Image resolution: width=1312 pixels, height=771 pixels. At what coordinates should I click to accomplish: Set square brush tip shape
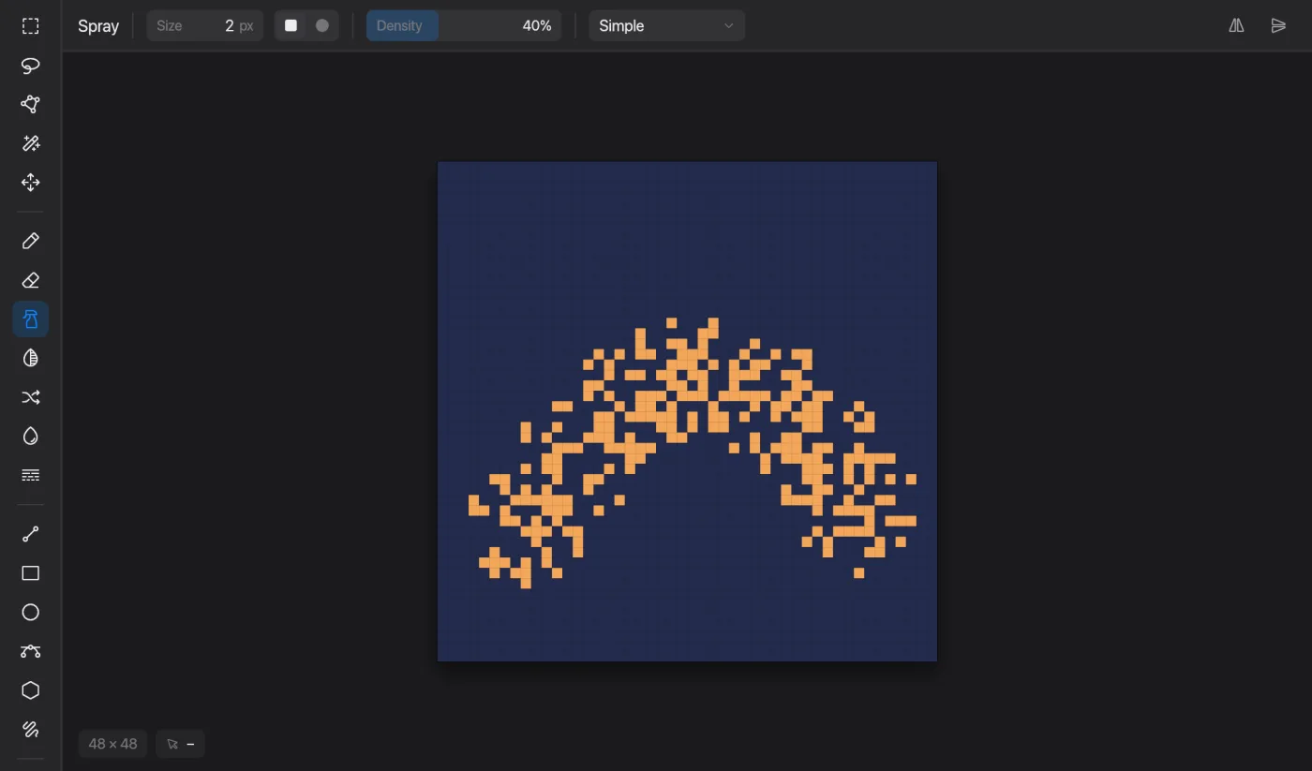pyautogui.click(x=291, y=26)
